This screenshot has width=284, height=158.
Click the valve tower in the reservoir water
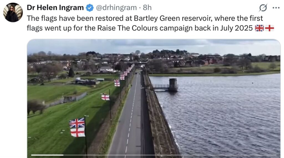pos(173,85)
